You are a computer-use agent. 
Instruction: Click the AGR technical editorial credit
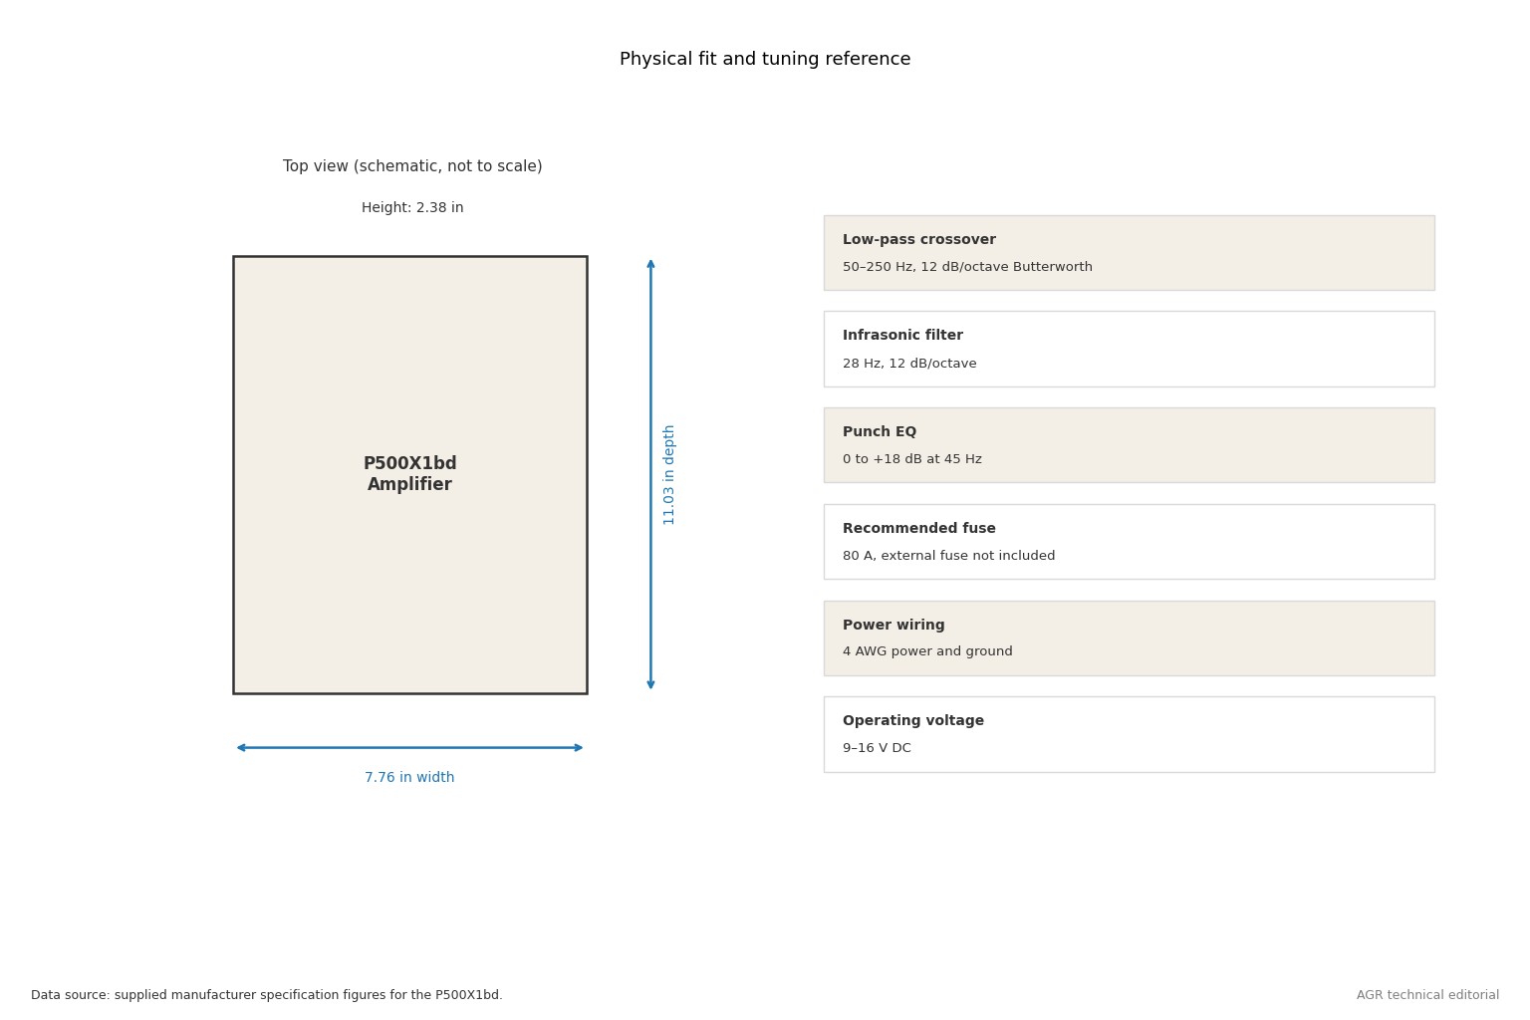pyautogui.click(x=1427, y=995)
